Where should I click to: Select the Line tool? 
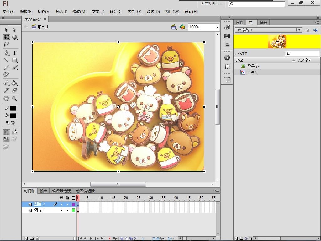(6, 60)
